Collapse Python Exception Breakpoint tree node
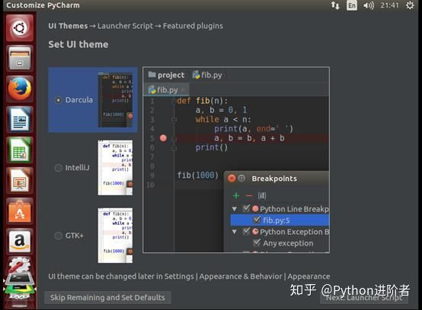The width and height of the screenshot is (422, 310). pyautogui.click(x=235, y=232)
